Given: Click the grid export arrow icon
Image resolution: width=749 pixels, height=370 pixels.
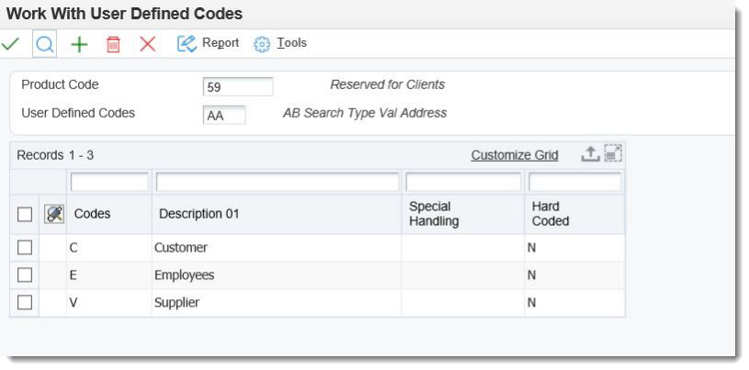Looking at the screenshot, I should click(x=590, y=154).
